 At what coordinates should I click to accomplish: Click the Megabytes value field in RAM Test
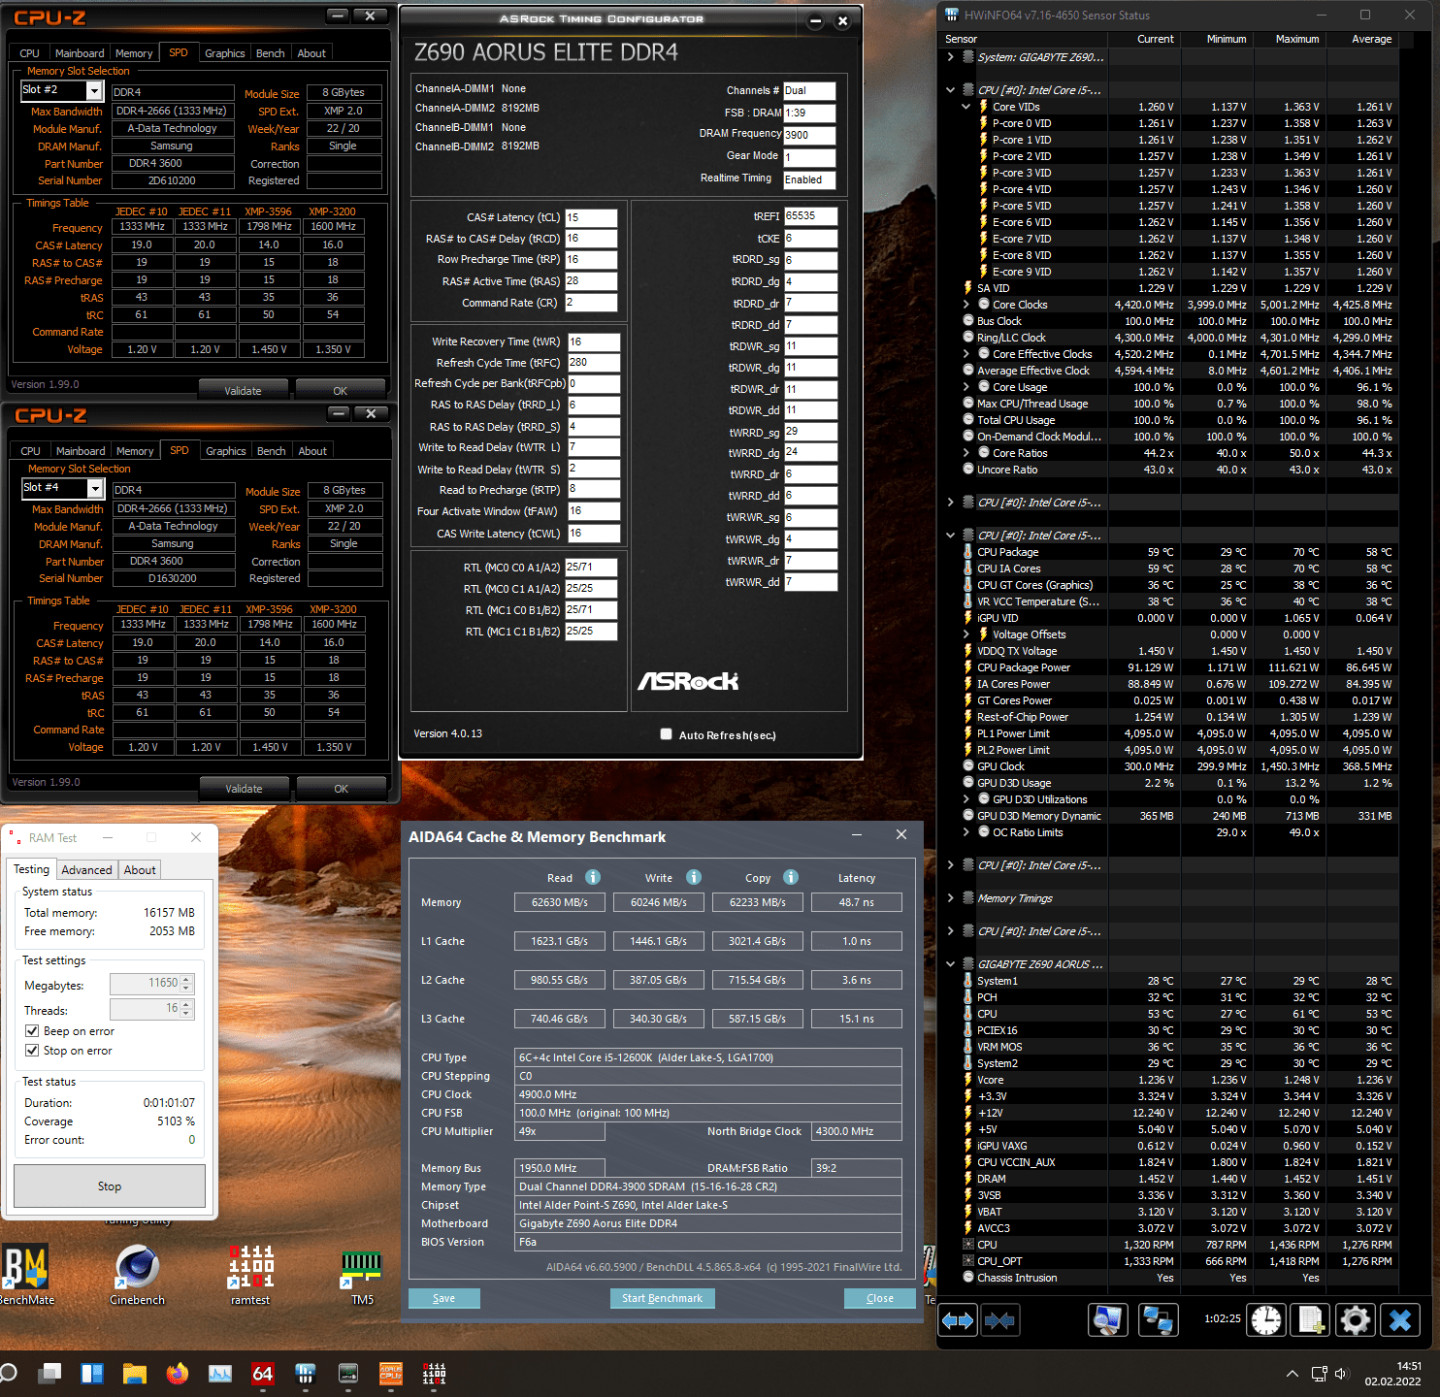point(152,984)
